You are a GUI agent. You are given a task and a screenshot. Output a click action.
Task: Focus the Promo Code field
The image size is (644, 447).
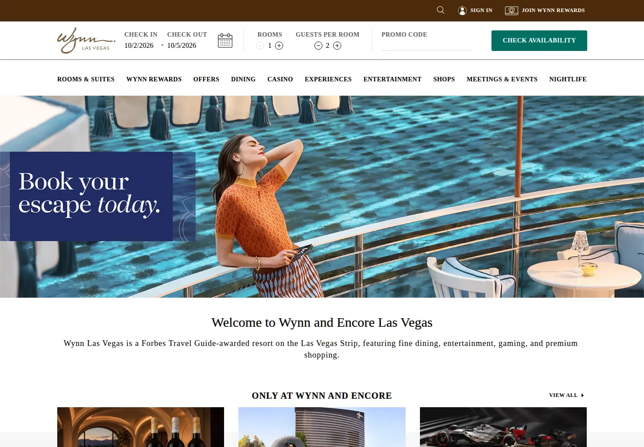(x=426, y=45)
